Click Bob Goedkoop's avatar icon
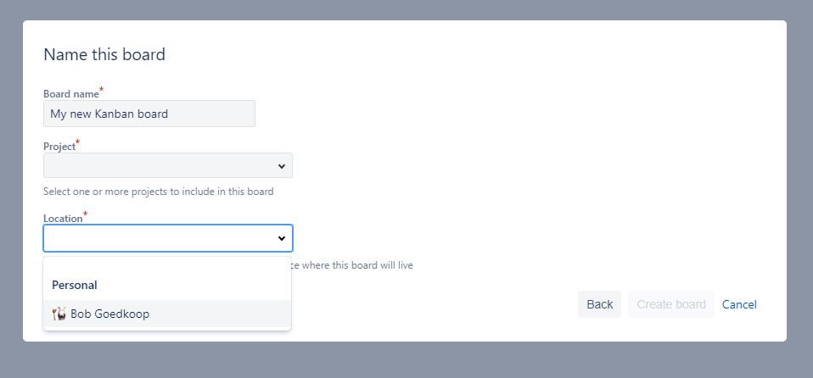 (x=59, y=314)
